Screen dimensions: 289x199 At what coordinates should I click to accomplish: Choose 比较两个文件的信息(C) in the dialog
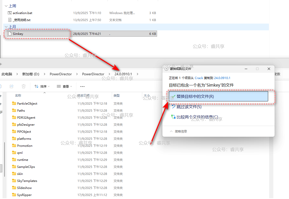[195, 117]
